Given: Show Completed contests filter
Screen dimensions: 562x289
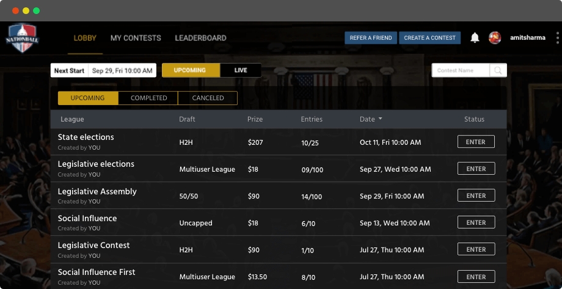Looking at the screenshot, I should pyautogui.click(x=148, y=98).
